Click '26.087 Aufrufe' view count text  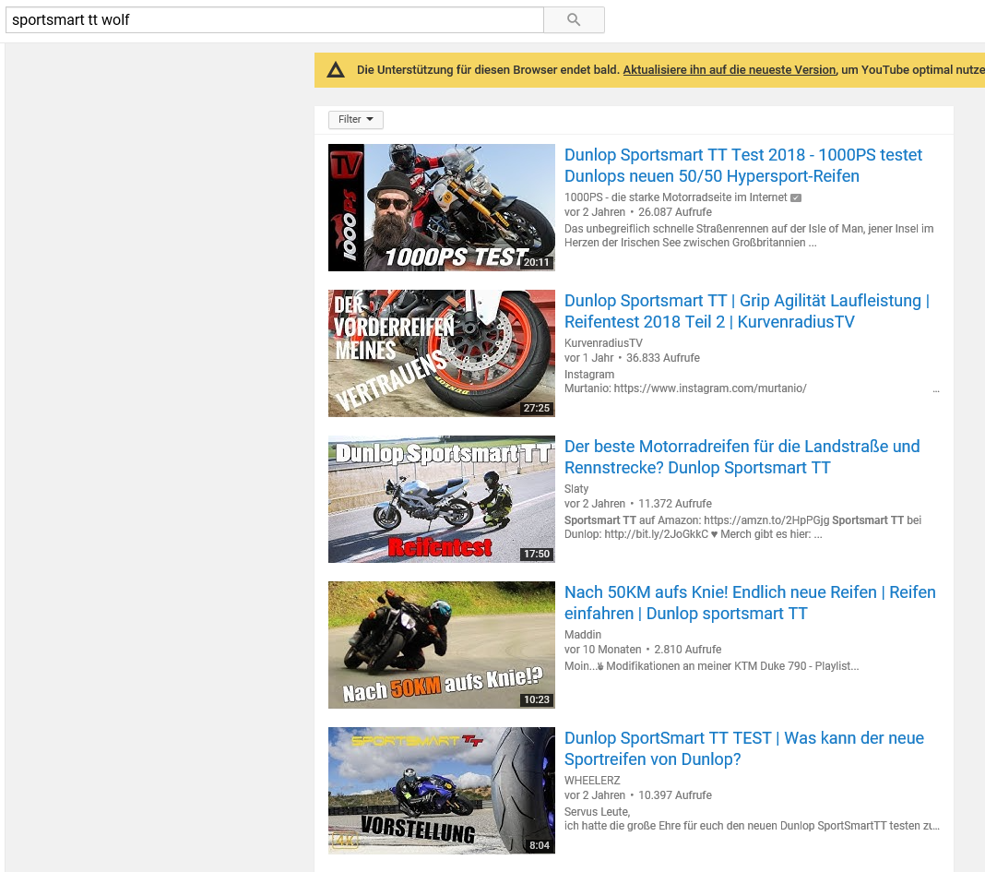click(675, 212)
